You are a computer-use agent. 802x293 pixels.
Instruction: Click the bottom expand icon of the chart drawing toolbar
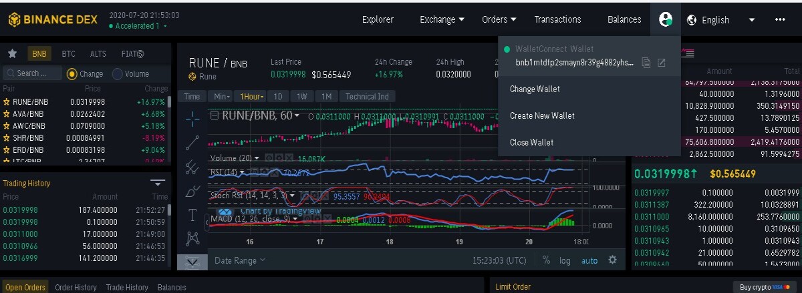(x=192, y=262)
